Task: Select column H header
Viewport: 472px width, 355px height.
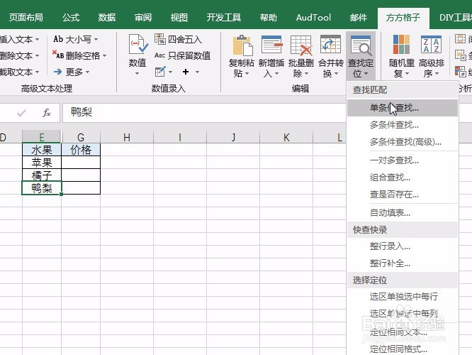Action: point(127,137)
